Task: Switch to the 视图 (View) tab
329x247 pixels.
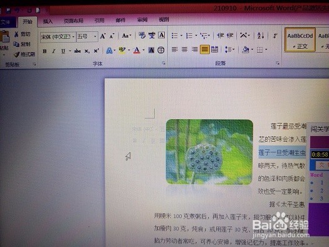Action: coord(164,19)
